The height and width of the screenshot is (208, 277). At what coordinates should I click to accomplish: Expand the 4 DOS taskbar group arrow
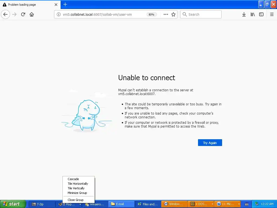pos(212,204)
